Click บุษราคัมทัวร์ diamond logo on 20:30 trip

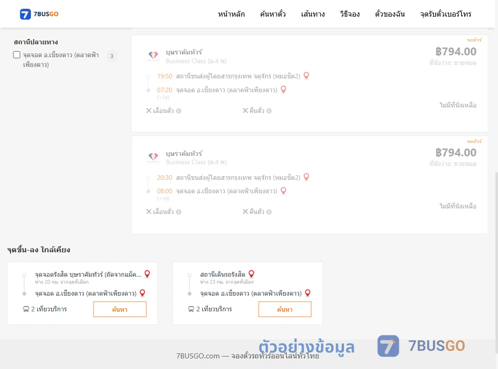153,157
